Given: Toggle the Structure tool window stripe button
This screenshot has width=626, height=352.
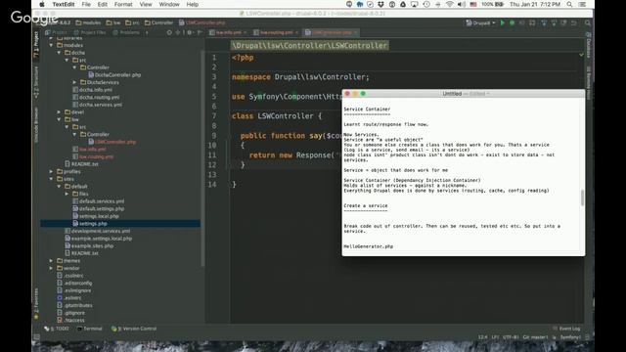Looking at the screenshot, I should coord(36,82).
